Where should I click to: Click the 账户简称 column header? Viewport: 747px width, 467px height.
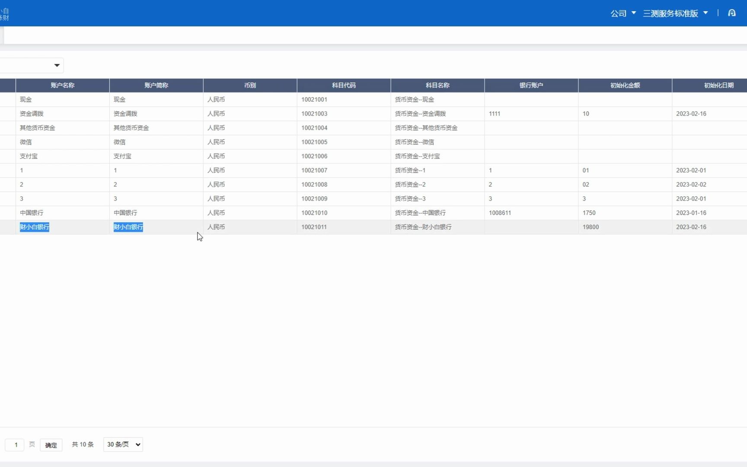tap(156, 85)
